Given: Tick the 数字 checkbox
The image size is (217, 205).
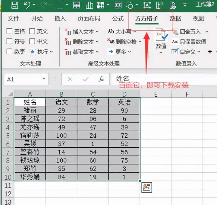Looking at the screenshot, I should click(9, 51).
